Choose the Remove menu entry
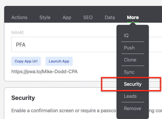Viewport: 162px width, 119px height. click(x=133, y=108)
